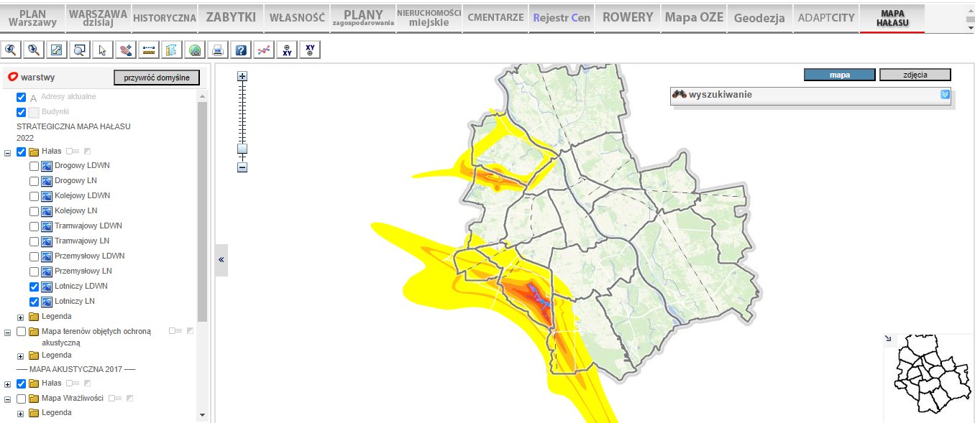Select the red line profile tool
Viewport: 975px width, 423px height.
coord(264,50)
